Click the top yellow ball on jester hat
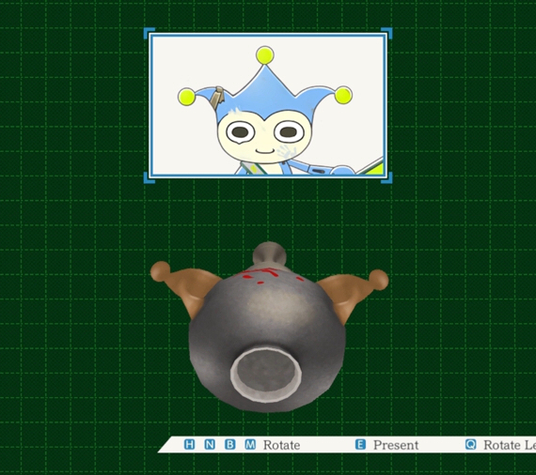Viewport: 536px width, 475px height. click(x=265, y=55)
